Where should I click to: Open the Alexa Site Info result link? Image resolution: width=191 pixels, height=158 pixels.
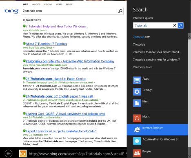(70, 61)
